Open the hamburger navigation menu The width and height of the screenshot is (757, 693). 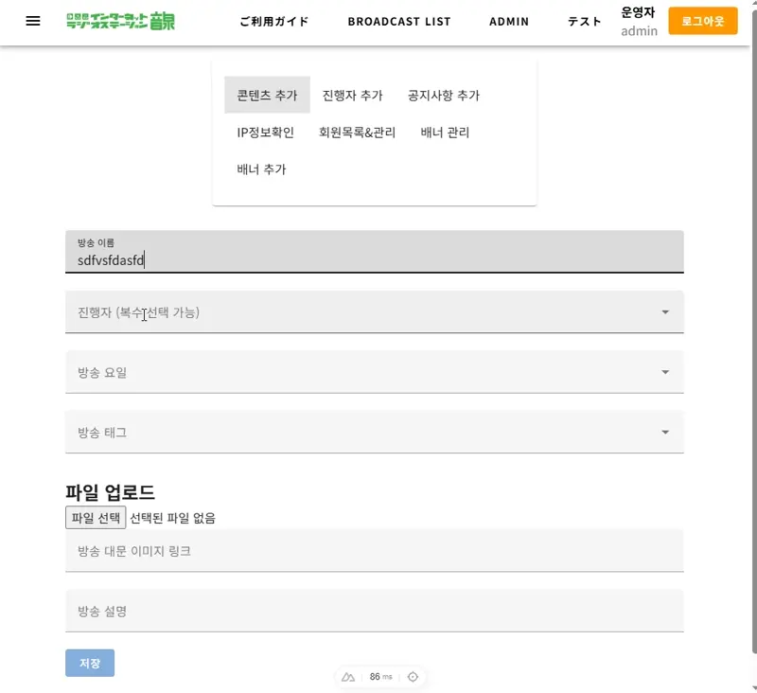33,21
